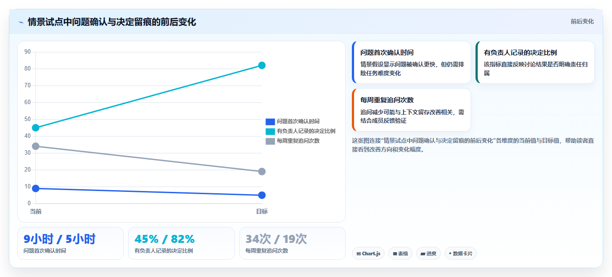
Task: Select the 9小时 / 5小时 stat card value
Action: [x=59, y=239]
